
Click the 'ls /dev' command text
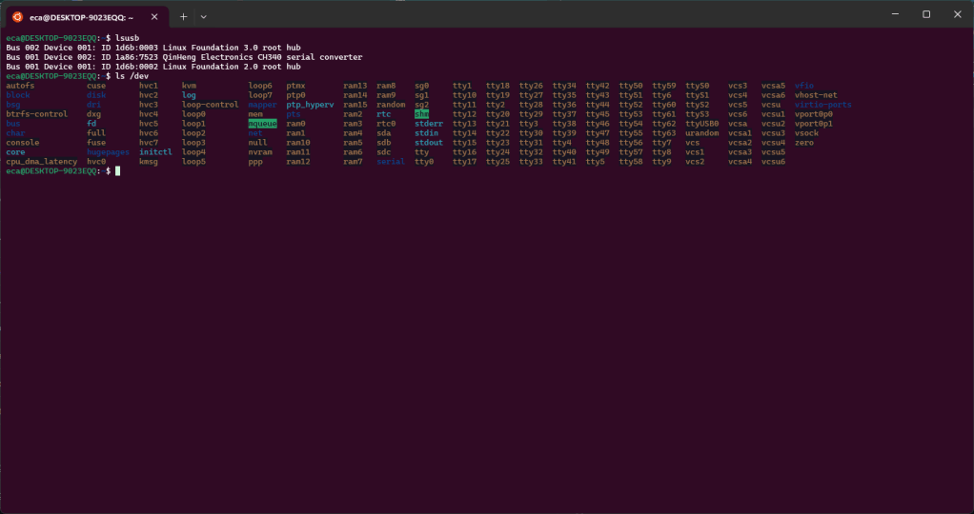[x=132, y=76]
